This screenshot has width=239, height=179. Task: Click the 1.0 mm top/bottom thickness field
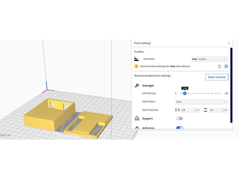point(218,110)
